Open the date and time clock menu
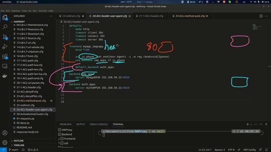The height and width of the screenshot is (152, 271). pyautogui.click(x=126, y=2)
